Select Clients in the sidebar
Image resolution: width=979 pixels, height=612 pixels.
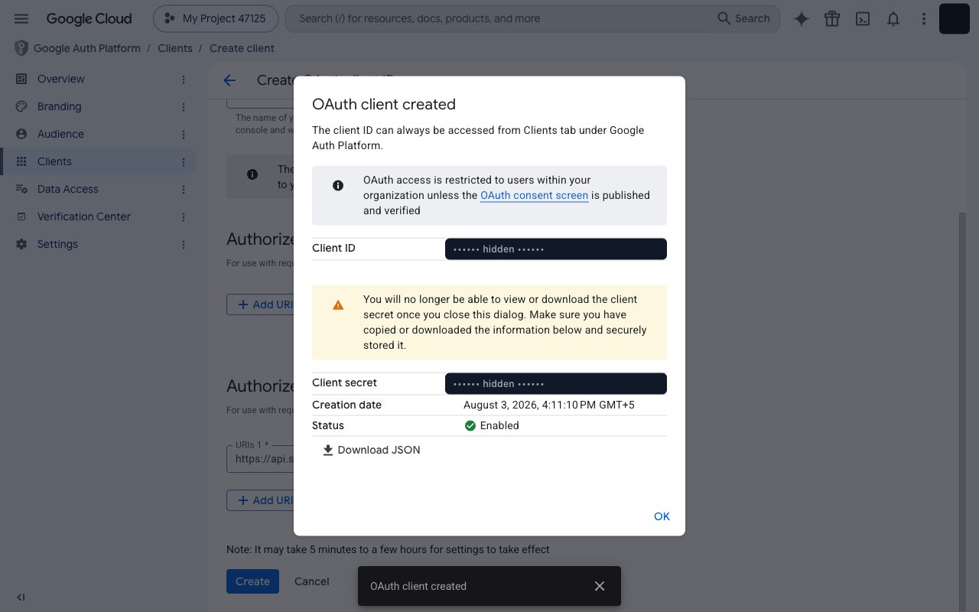point(54,161)
